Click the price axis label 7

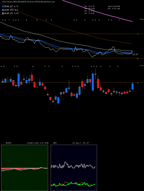[x=138, y=34]
